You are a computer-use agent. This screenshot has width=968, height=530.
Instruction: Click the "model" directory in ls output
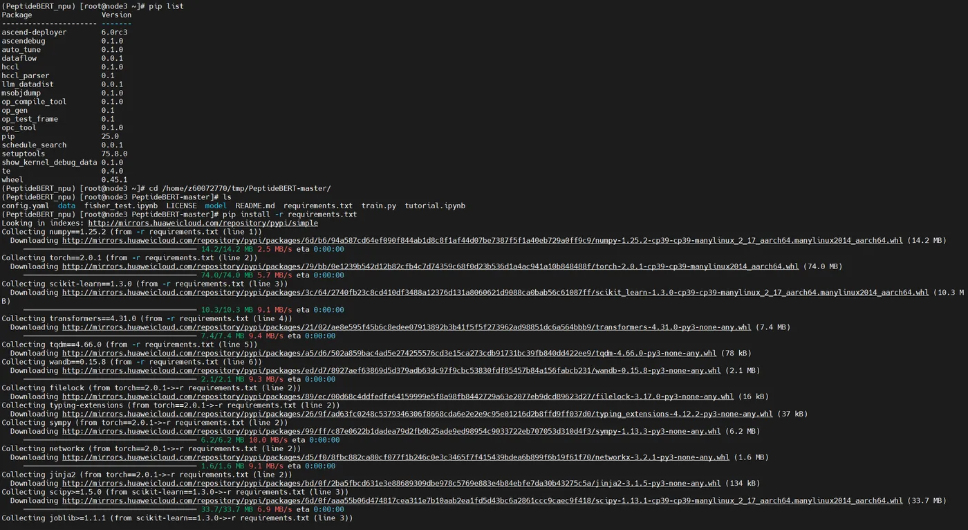click(x=216, y=205)
